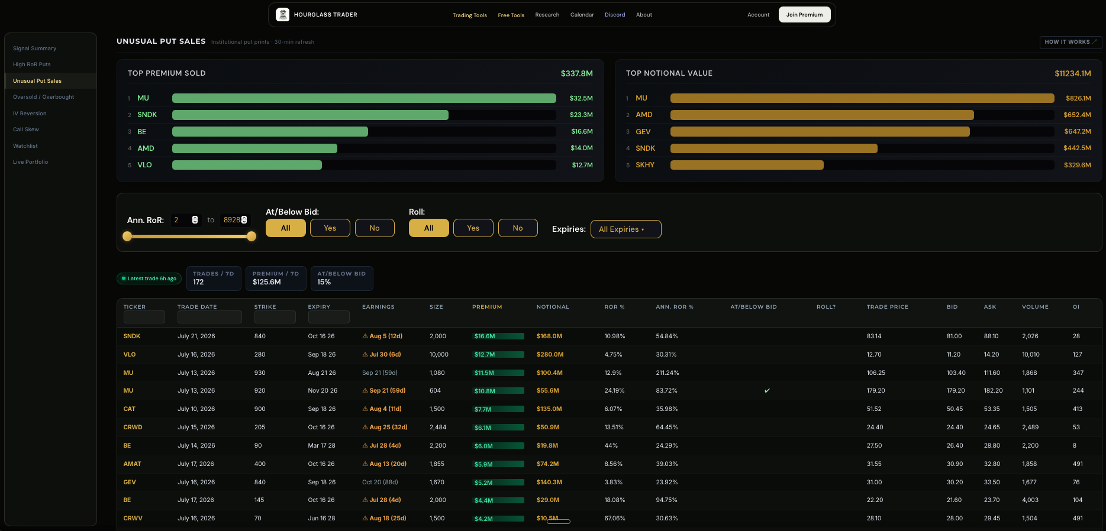This screenshot has width=1106, height=531.
Task: Click the external arrow icon in How It Works
Action: (x=1095, y=42)
